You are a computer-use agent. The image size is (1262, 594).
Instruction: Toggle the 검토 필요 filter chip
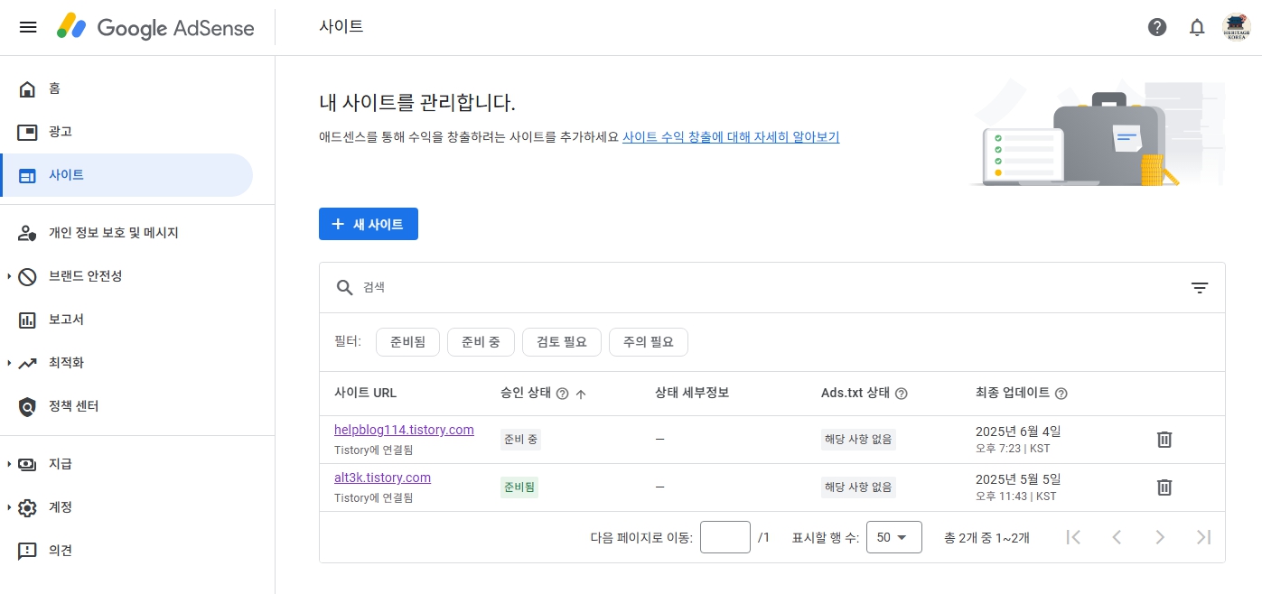(x=561, y=342)
